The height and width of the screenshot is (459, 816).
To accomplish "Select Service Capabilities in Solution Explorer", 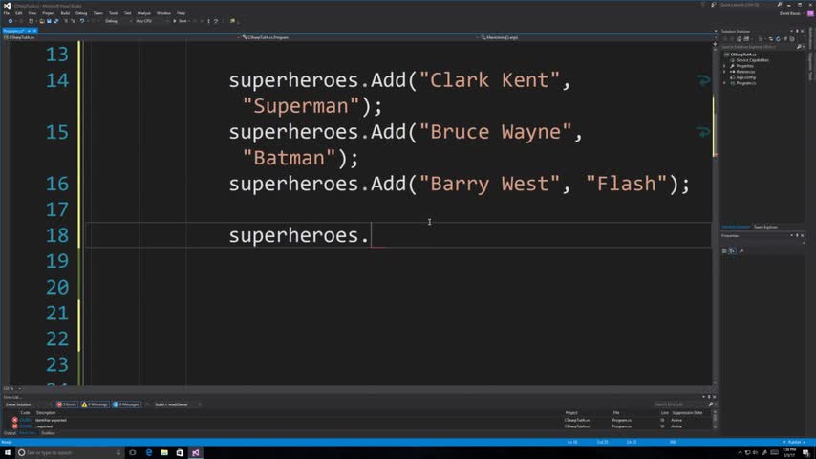I will 752,60.
